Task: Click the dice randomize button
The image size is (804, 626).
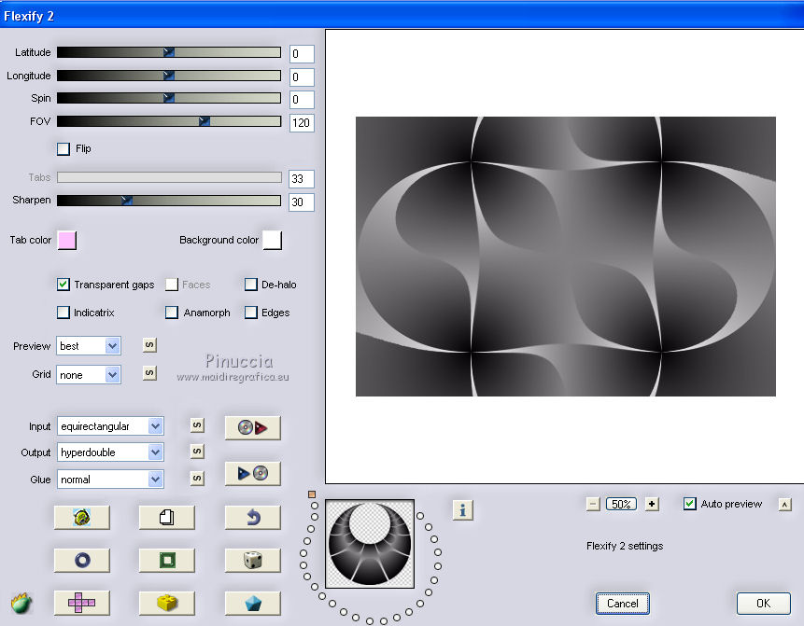Action: pos(252,560)
